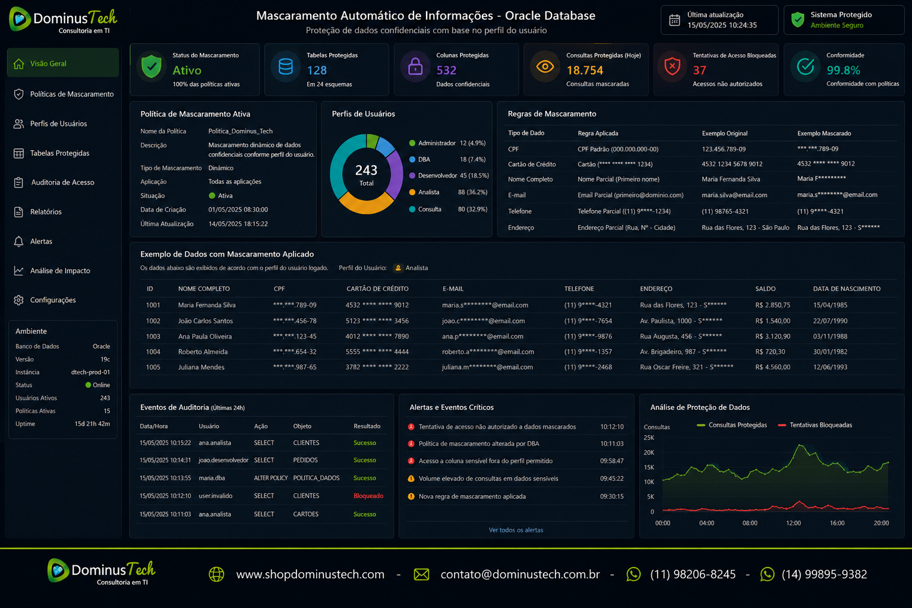912x608 pixels.
Task: Visit the www.shopdominustech.com link
Action: point(310,574)
